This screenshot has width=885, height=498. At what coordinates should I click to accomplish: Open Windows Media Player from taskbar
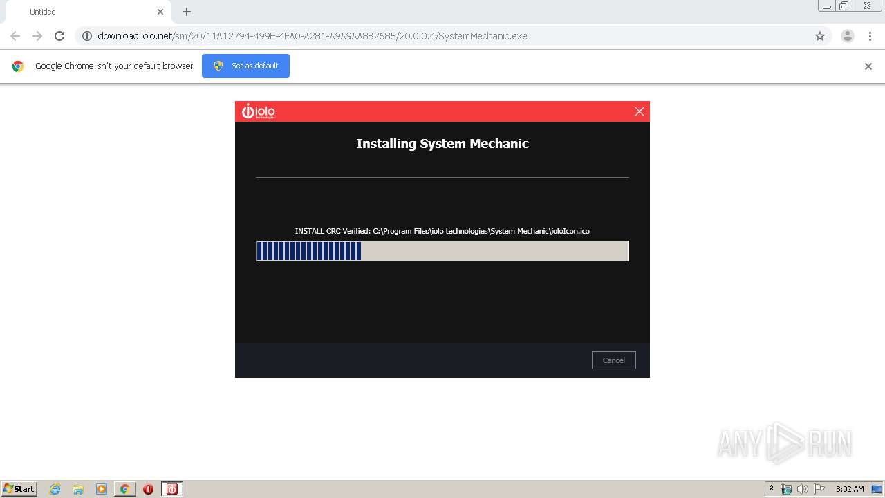(102, 489)
